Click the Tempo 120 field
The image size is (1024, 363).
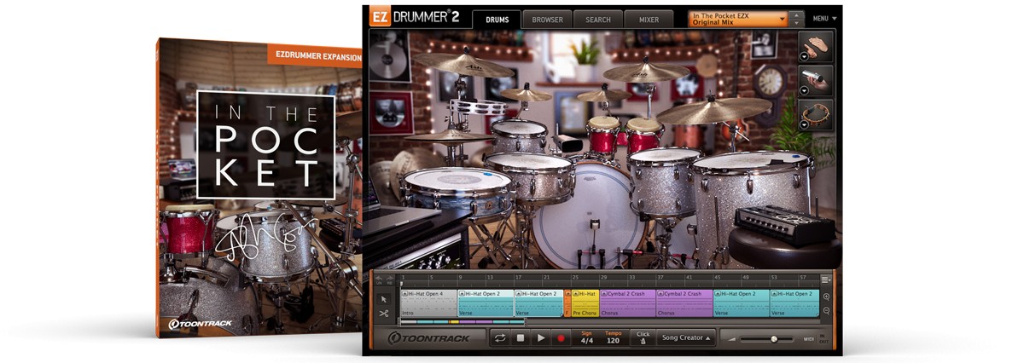coord(613,338)
